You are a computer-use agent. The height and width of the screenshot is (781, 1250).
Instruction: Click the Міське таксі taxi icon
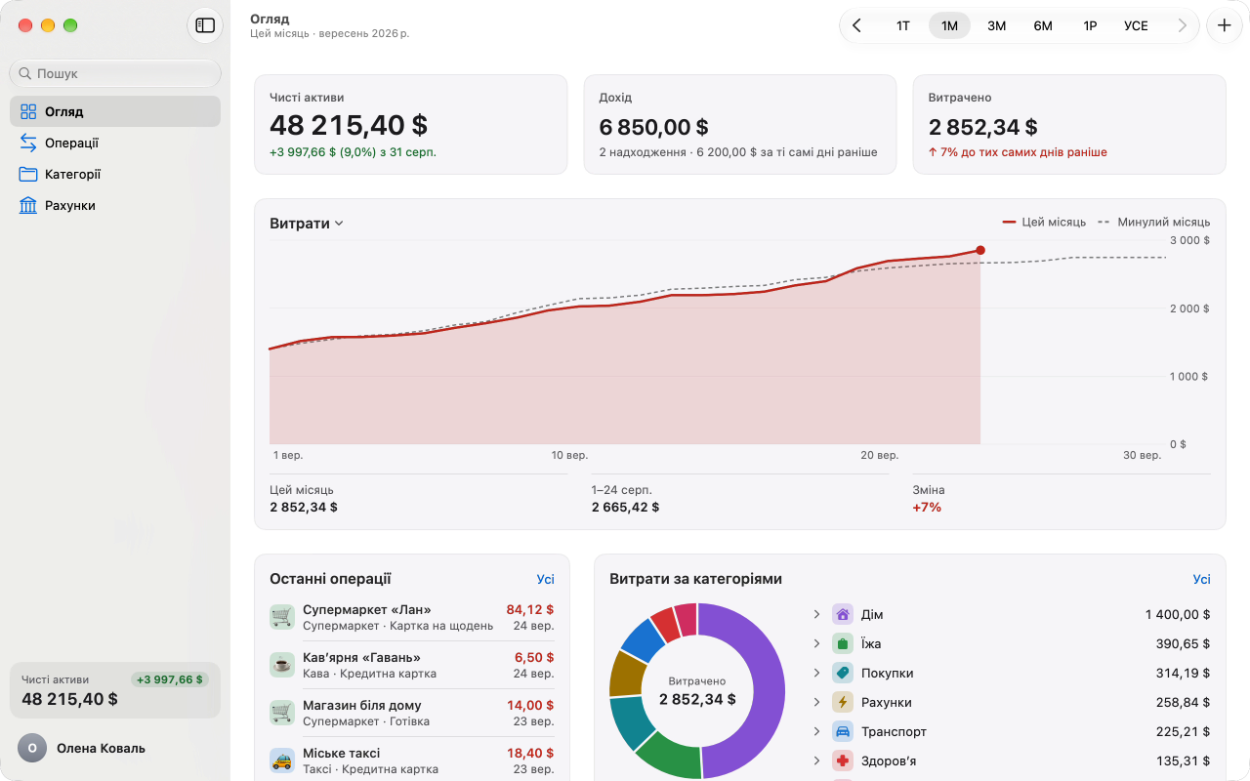pos(282,760)
